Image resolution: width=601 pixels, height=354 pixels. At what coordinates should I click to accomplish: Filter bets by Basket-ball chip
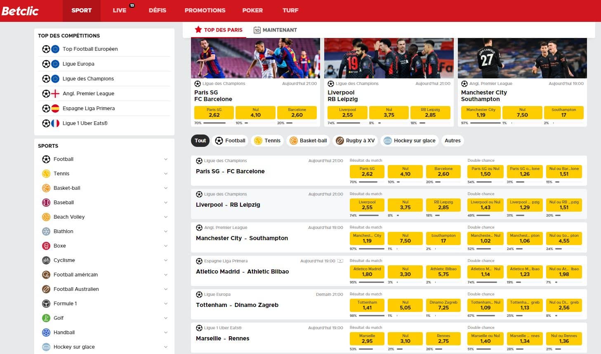pos(308,141)
